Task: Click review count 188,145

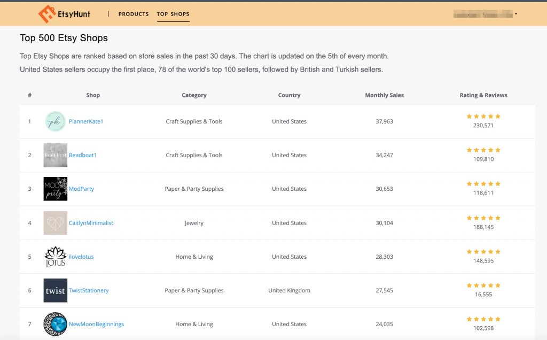Action: 483,227
